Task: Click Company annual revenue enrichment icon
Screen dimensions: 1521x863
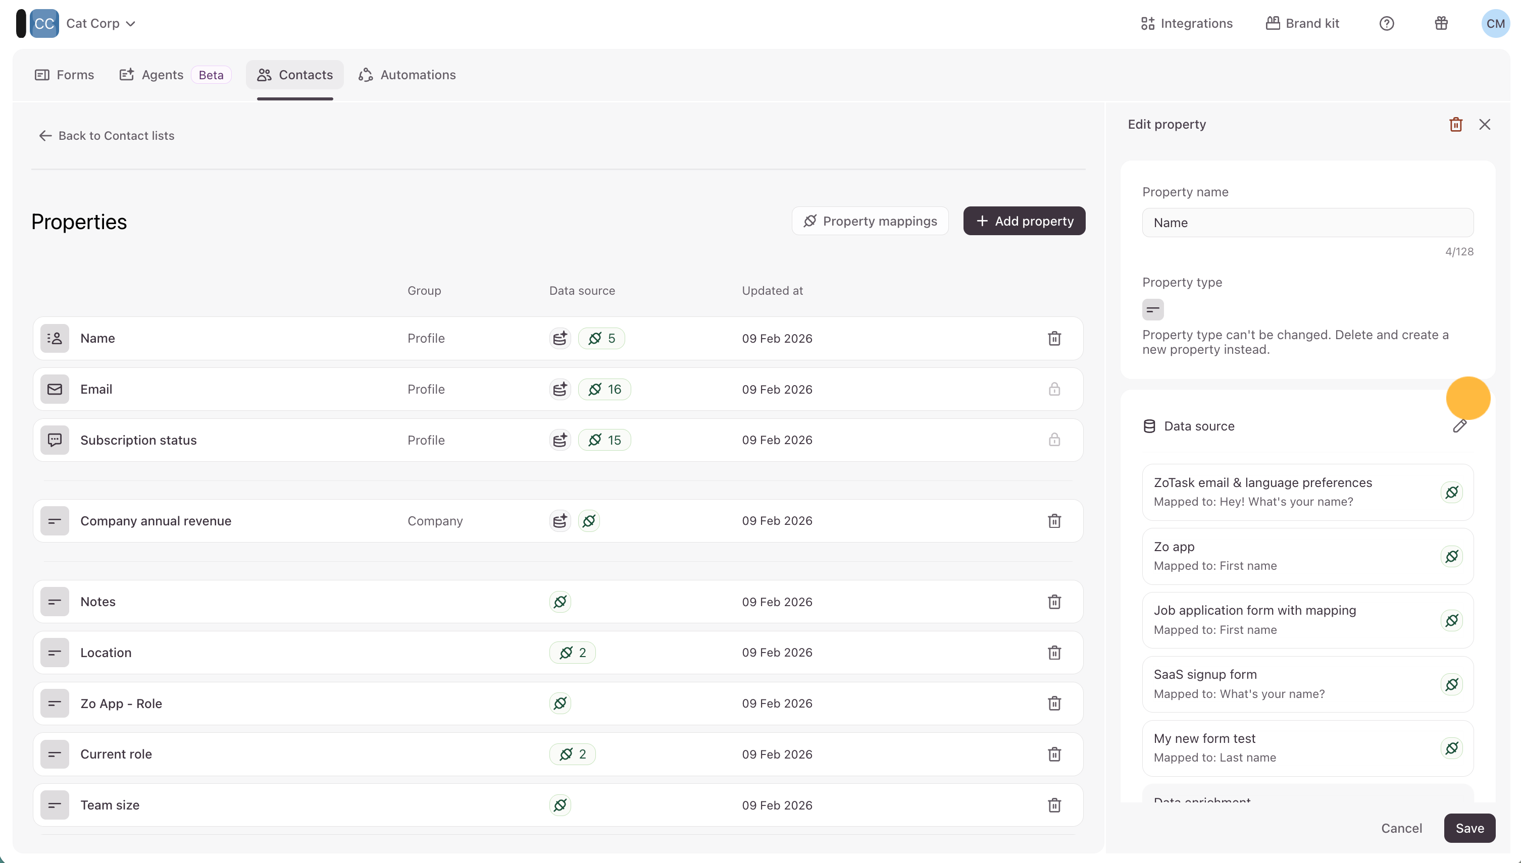Action: [559, 521]
